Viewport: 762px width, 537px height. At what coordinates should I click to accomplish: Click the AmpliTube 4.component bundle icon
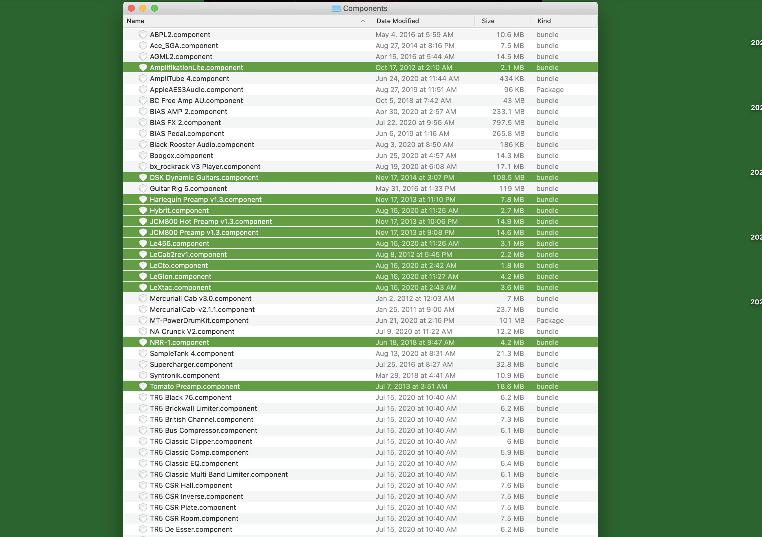[x=143, y=79]
